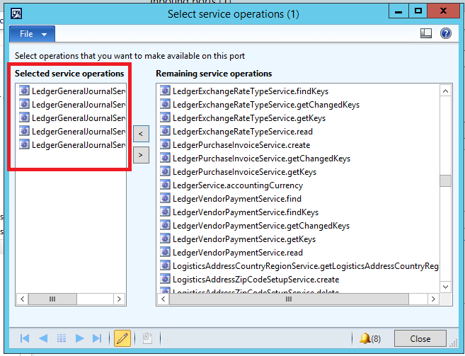
Task: Go to first record navigation icon
Action: [x=25, y=338]
